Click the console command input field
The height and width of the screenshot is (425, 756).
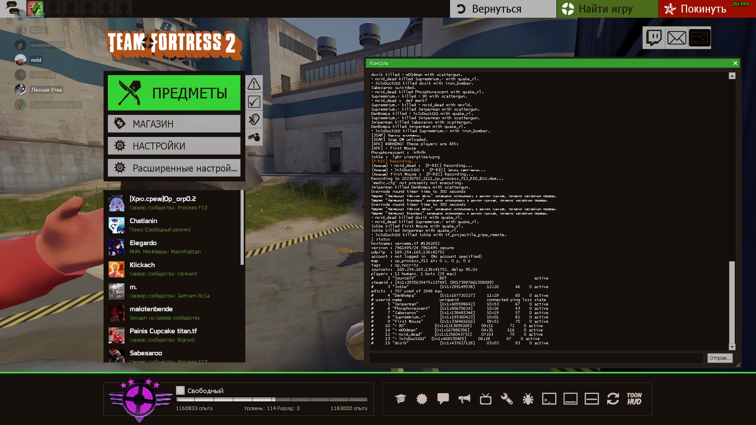point(536,358)
